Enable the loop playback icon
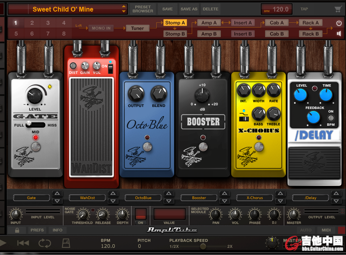The height and width of the screenshot is (255, 346). tap(45, 243)
